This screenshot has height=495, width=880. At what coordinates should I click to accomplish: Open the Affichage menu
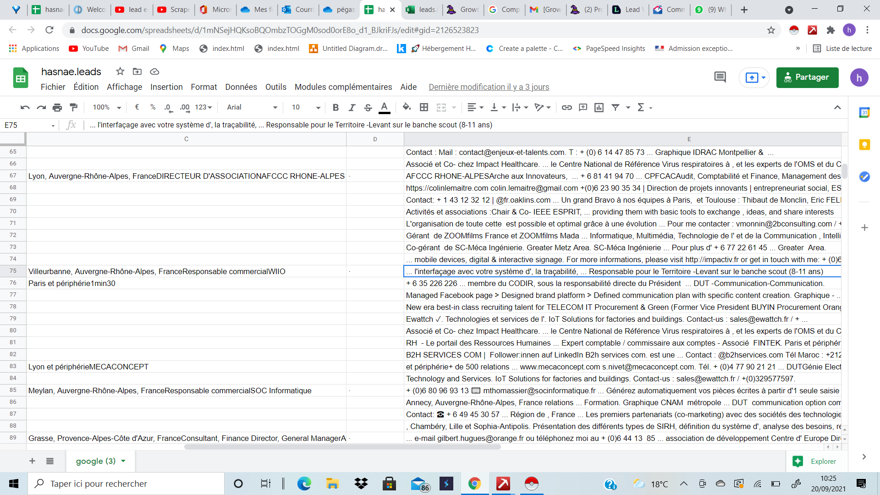pyautogui.click(x=124, y=87)
